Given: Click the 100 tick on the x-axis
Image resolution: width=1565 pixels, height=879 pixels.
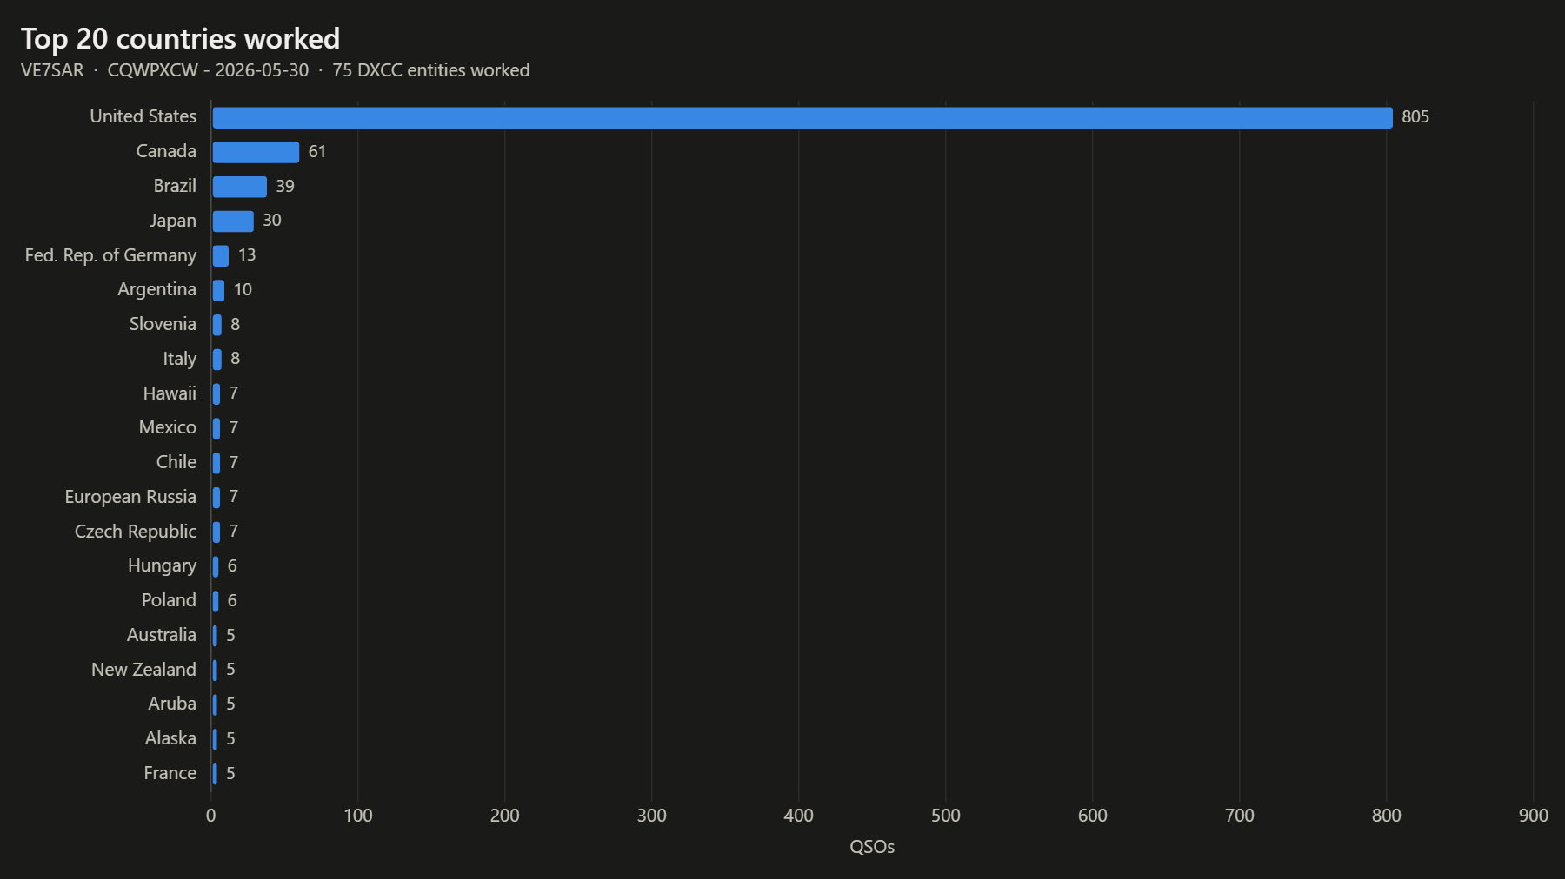Looking at the screenshot, I should (357, 816).
